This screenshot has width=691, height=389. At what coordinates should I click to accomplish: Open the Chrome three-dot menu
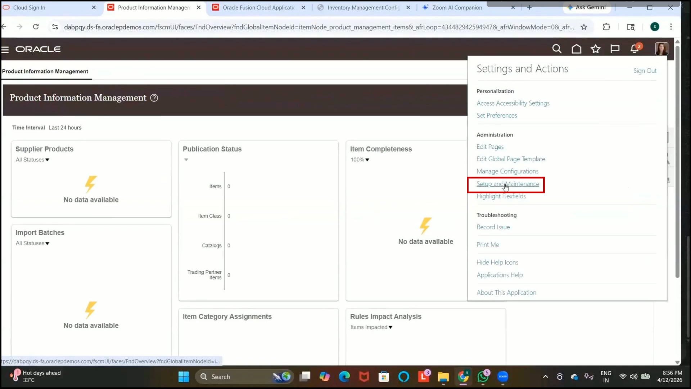point(671,27)
